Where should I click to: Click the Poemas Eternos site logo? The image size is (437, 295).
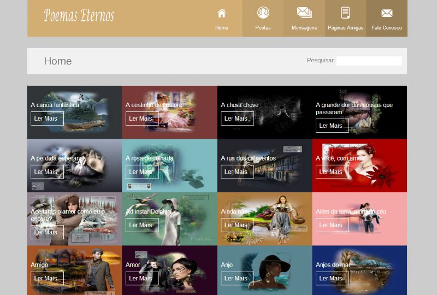(79, 16)
